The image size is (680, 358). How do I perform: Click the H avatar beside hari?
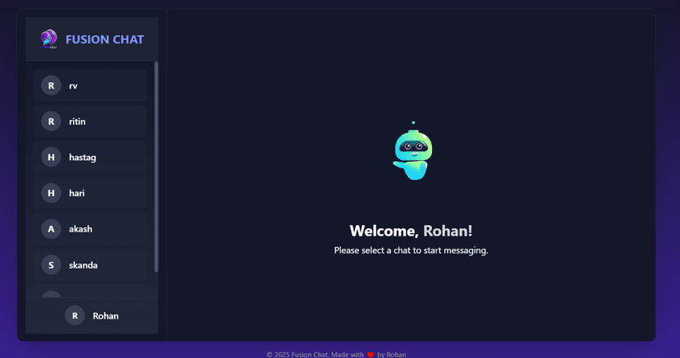coord(51,193)
